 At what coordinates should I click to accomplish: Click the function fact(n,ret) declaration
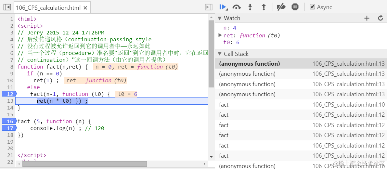(53, 67)
